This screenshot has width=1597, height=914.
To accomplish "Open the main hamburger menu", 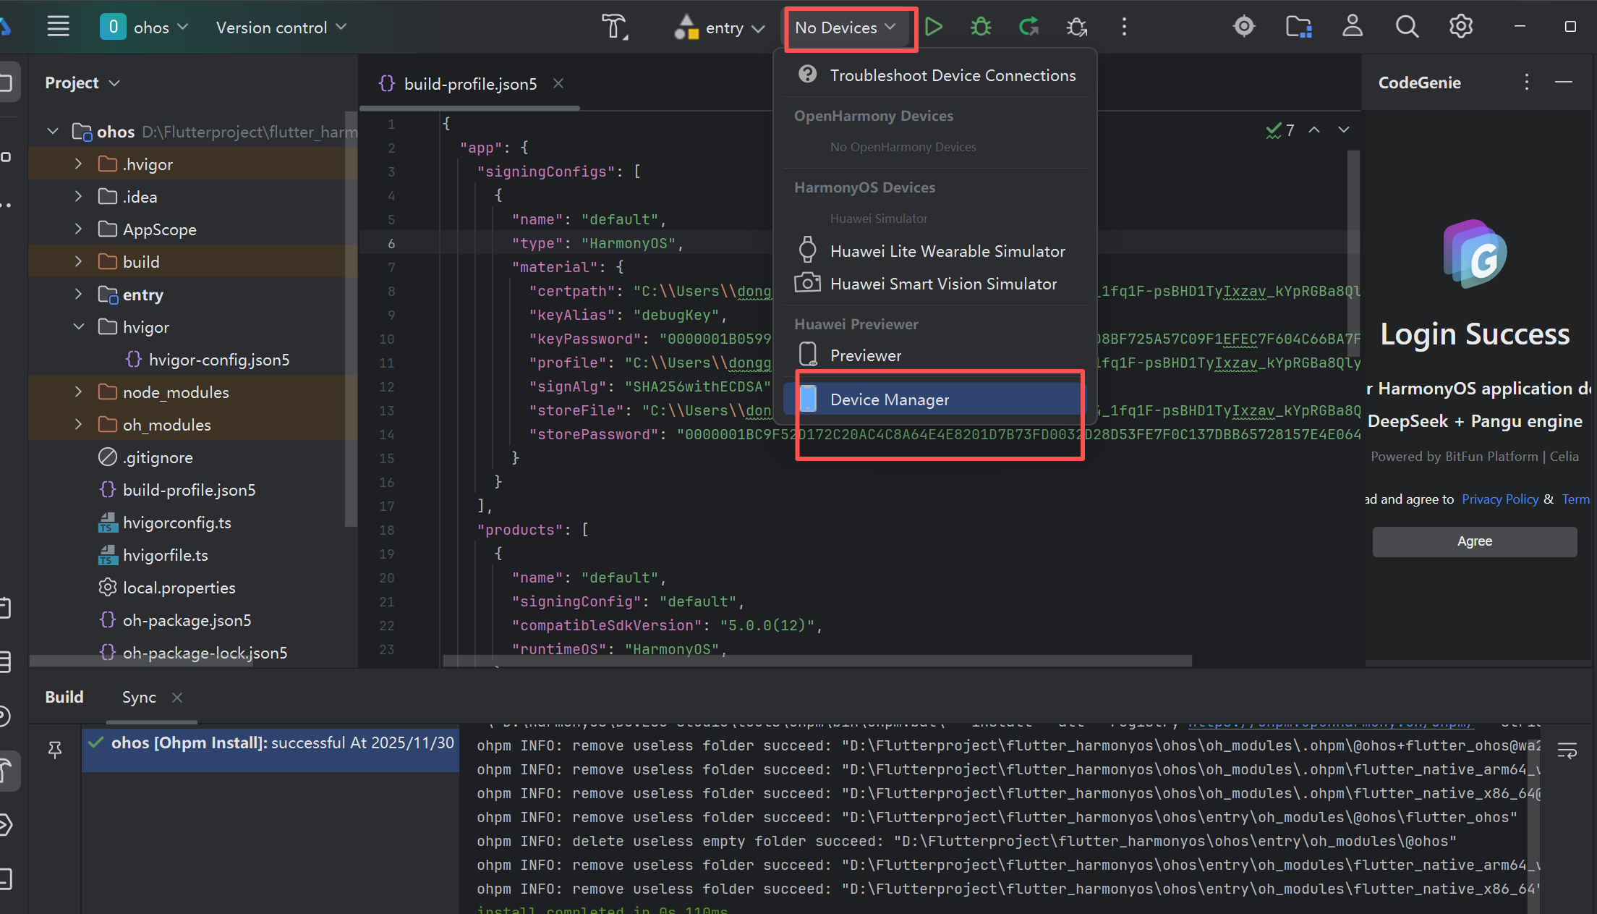I will pyautogui.click(x=59, y=27).
